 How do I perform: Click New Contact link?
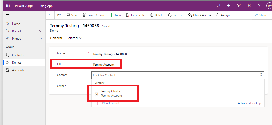click(x=108, y=103)
